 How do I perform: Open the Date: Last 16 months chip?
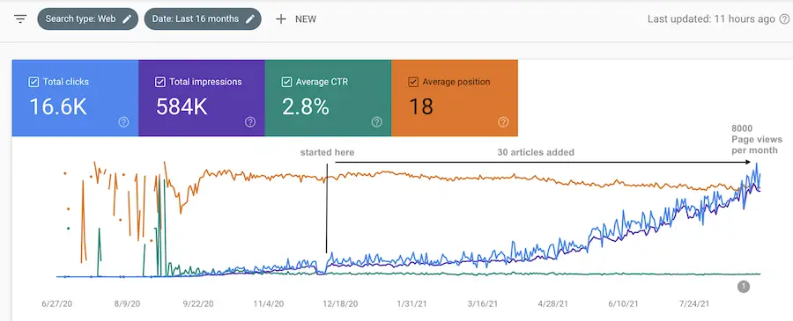click(x=203, y=19)
